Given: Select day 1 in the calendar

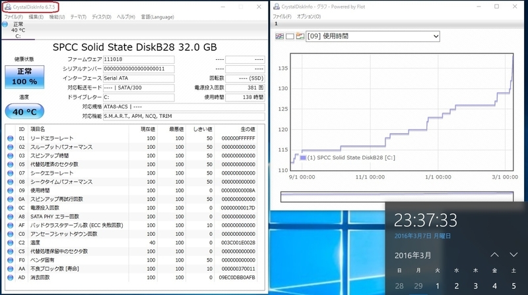Looking at the screenshot, I should coord(438,286).
